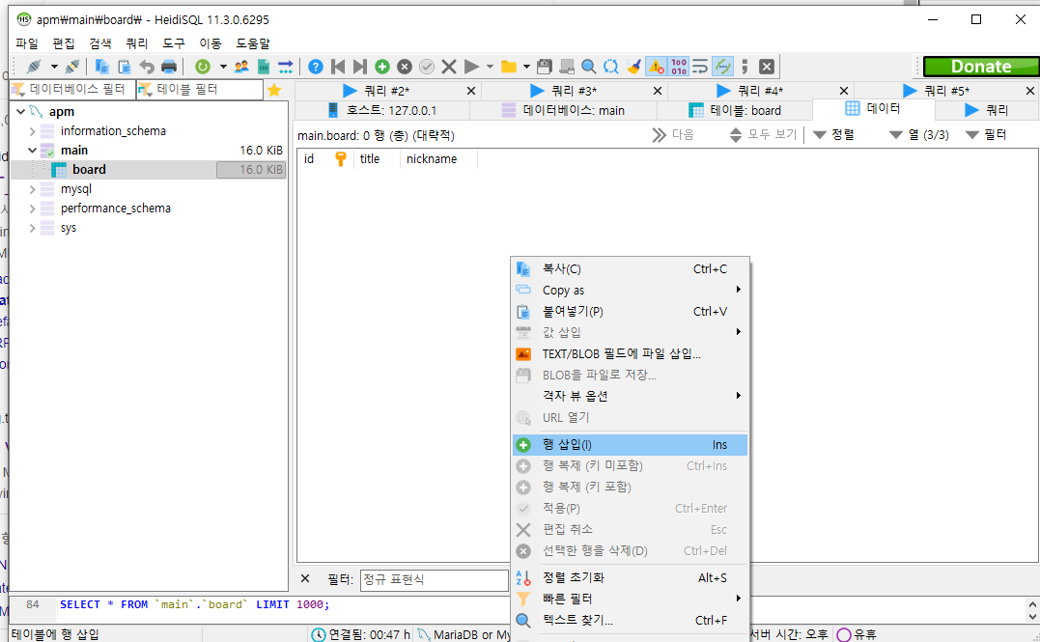Click the yellow folder load SQL icon
Screen dimensions: 1040x642
(x=509, y=67)
